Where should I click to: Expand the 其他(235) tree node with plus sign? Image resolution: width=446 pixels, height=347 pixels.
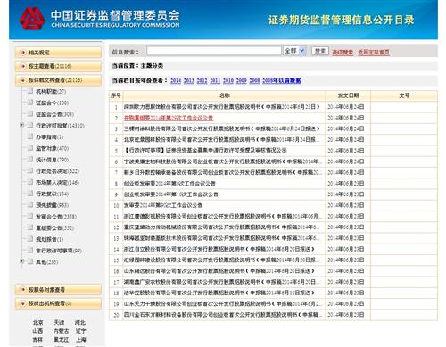[x=21, y=261]
